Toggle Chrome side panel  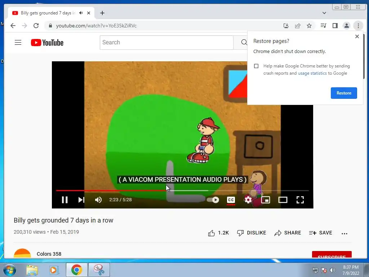pyautogui.click(x=335, y=26)
